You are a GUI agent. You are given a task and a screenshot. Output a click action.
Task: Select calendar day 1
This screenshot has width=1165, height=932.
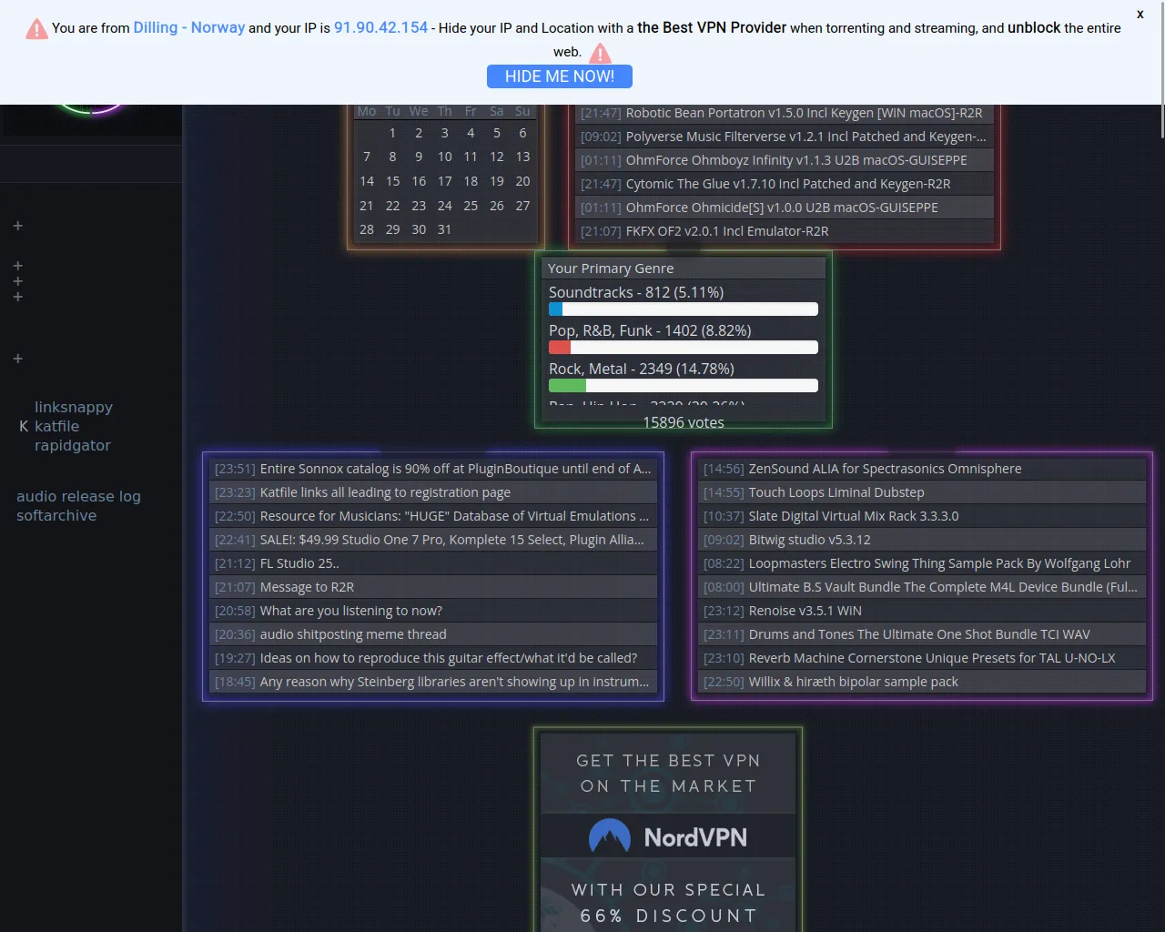392,133
